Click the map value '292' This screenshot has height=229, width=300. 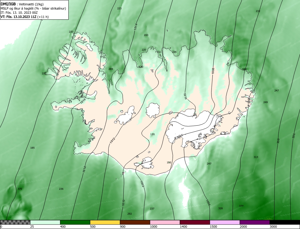[x=130, y=214]
